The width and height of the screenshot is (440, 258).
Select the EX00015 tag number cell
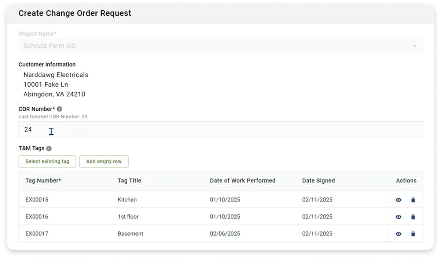coord(37,200)
